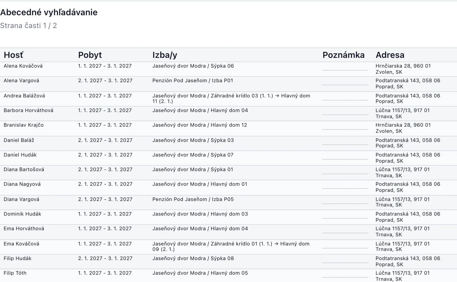Select guest "Andrea Balážová"
This screenshot has height=282, width=457.
click(x=24, y=96)
